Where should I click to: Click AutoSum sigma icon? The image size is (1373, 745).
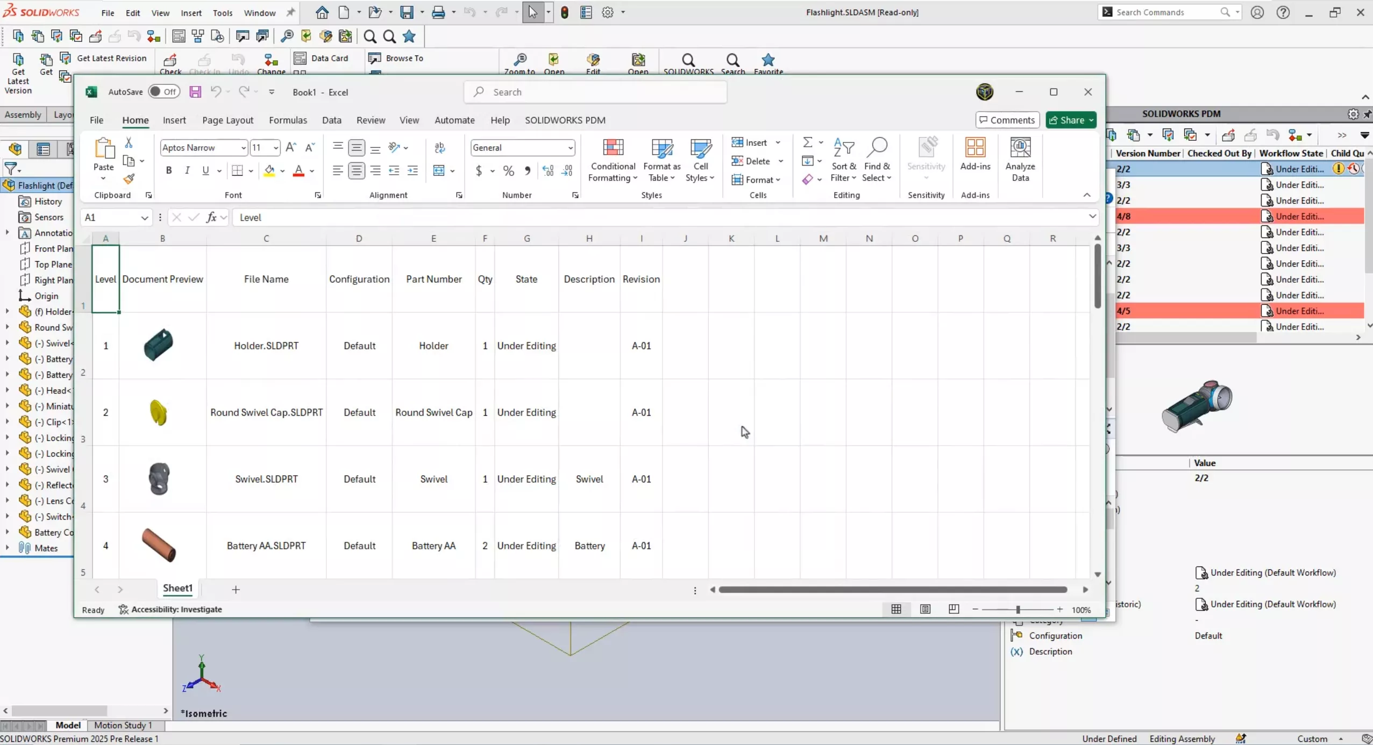(807, 142)
